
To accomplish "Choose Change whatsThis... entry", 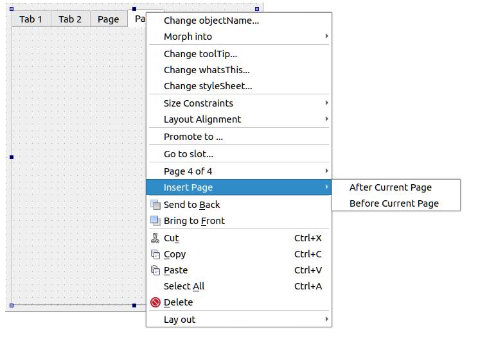I will tap(239, 70).
